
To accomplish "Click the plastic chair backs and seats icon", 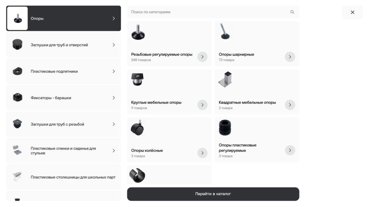I will pyautogui.click(x=17, y=150).
